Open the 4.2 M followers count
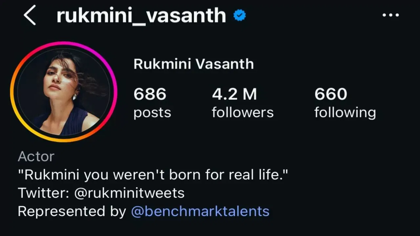This screenshot has height=236, width=420. click(x=234, y=94)
